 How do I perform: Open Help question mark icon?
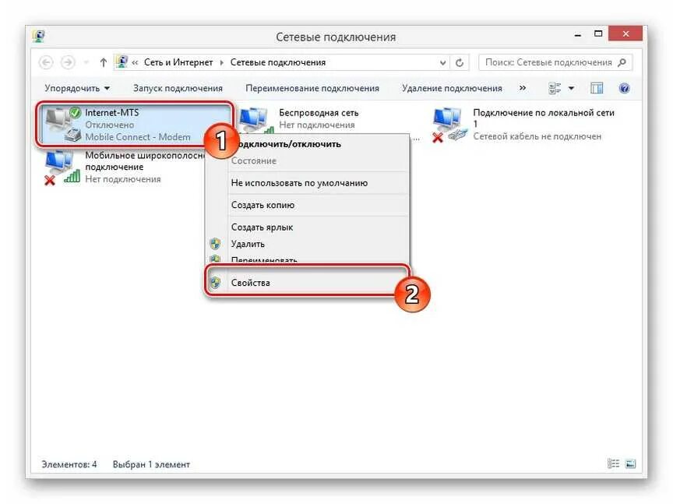(625, 89)
